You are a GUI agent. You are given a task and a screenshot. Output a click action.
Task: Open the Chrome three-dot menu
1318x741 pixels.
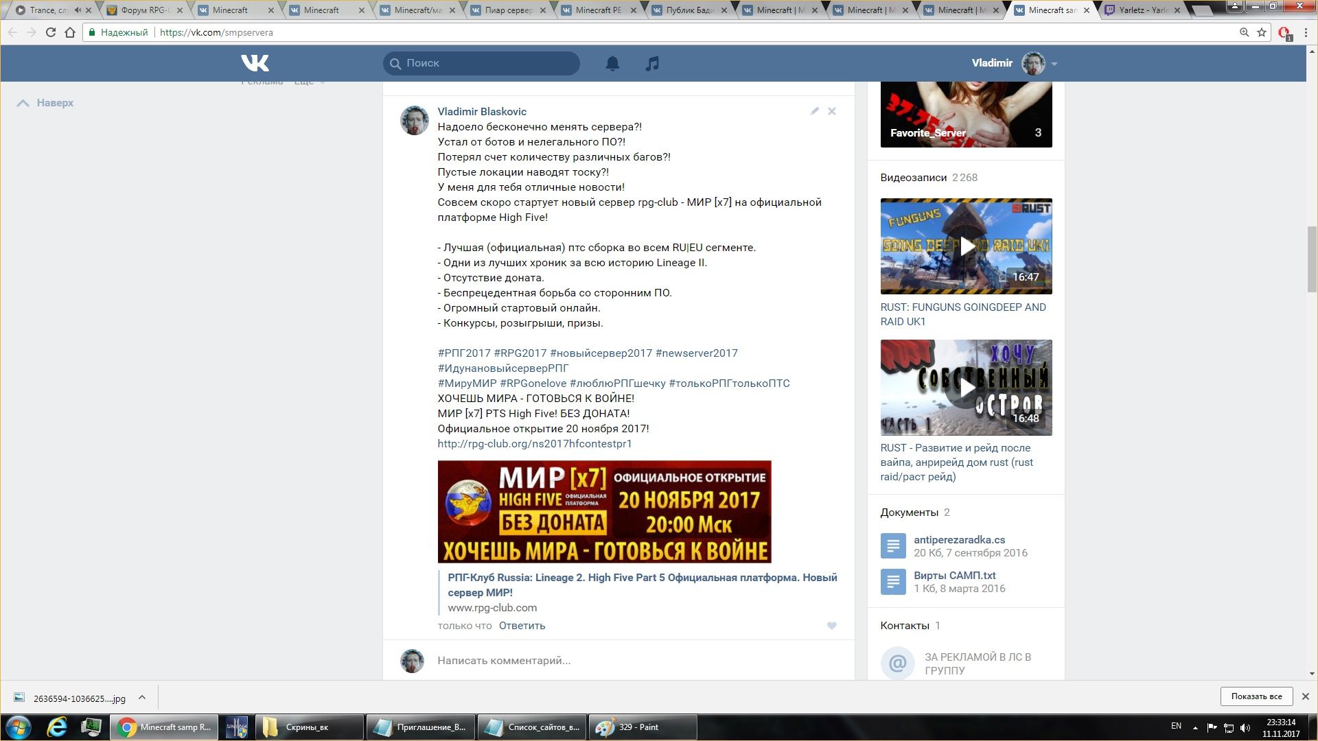click(1306, 32)
